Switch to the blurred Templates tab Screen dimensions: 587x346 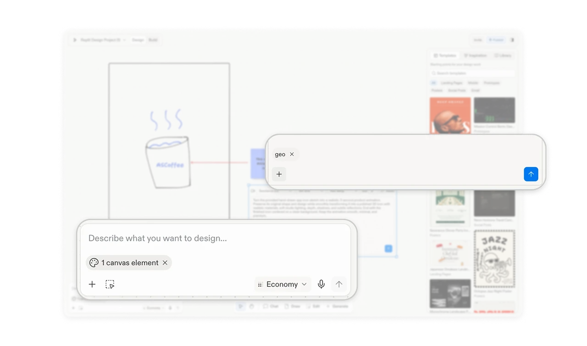pos(445,56)
